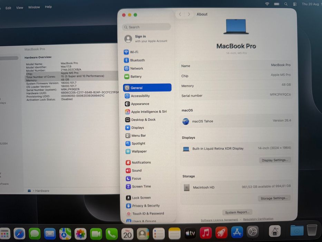
Task: Open the Trash in the Dock
Action: (x=312, y=230)
